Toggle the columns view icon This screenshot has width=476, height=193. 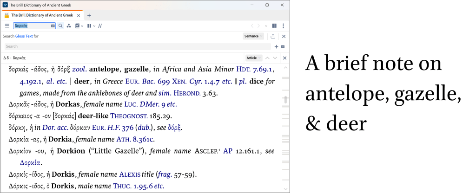(90, 26)
